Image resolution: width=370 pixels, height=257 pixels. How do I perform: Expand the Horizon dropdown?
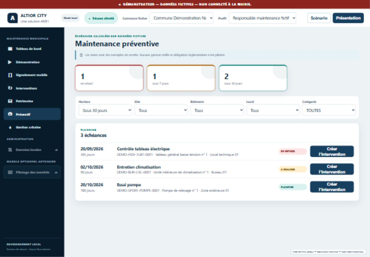coord(105,110)
